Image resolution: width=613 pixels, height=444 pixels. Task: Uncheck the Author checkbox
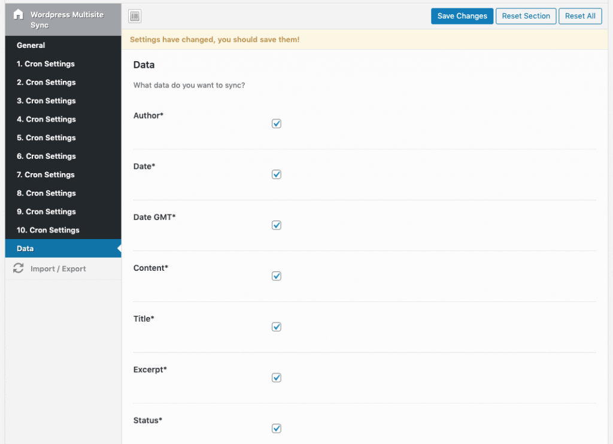click(x=277, y=123)
